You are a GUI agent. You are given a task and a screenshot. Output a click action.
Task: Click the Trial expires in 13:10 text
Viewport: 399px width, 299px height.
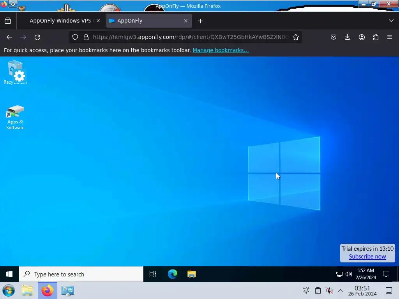(367, 249)
